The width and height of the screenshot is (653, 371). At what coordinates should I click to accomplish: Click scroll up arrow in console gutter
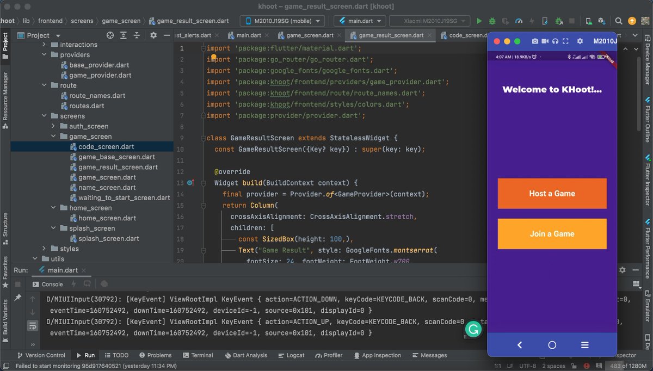(x=33, y=299)
